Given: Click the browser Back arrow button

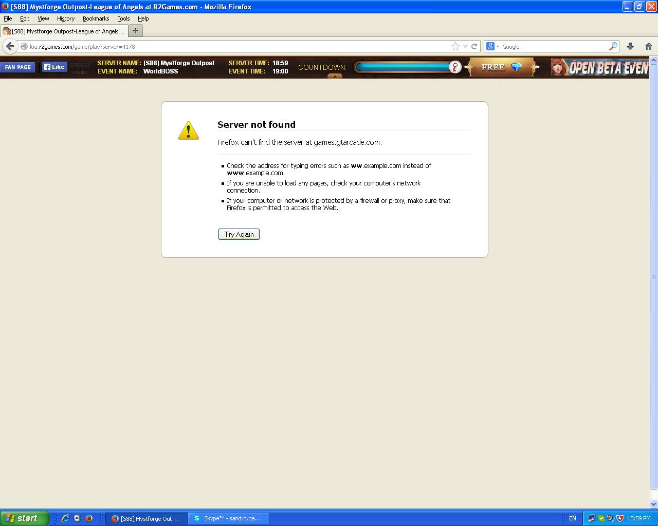Looking at the screenshot, I should click(x=10, y=46).
